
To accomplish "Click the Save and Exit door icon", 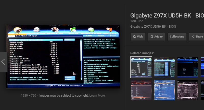I will (x=109, y=30).
